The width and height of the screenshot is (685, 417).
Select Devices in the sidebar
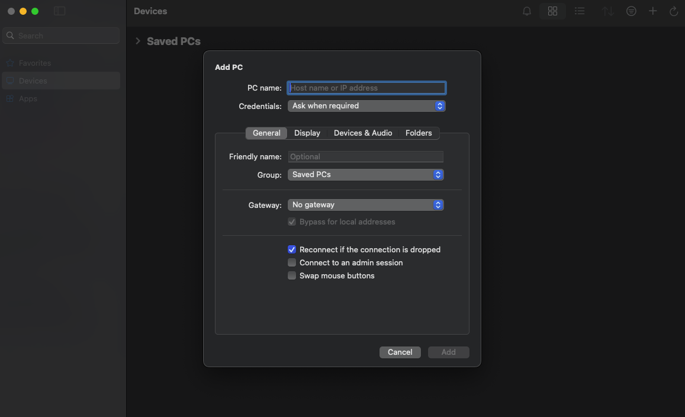[x=61, y=81]
